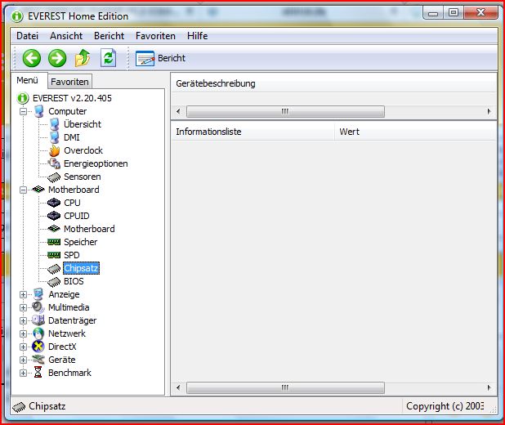Click the Anzeige monitor icon

(38, 294)
